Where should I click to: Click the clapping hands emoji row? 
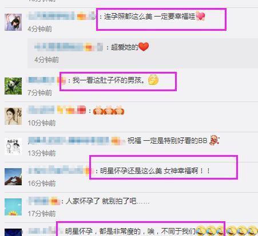click(109, 111)
